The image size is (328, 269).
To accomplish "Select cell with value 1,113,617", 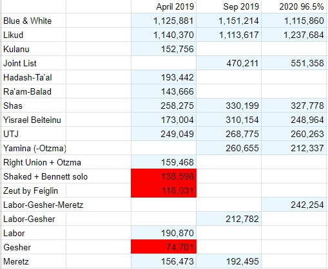I will pos(229,35).
